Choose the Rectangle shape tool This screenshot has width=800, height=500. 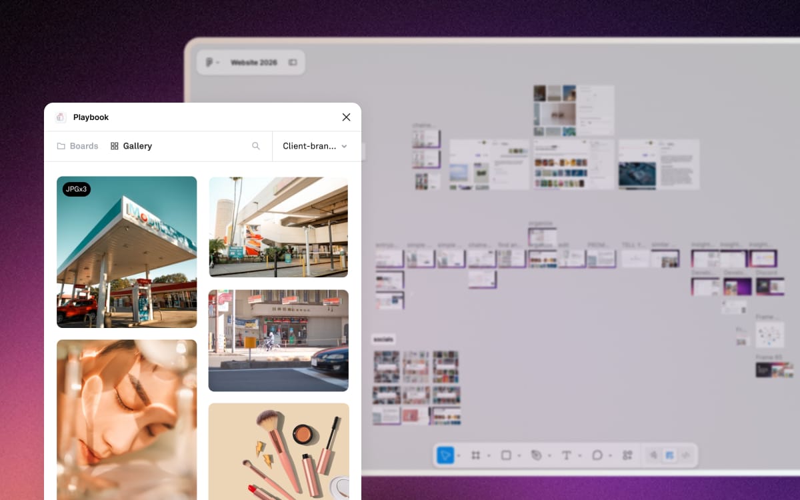click(506, 455)
